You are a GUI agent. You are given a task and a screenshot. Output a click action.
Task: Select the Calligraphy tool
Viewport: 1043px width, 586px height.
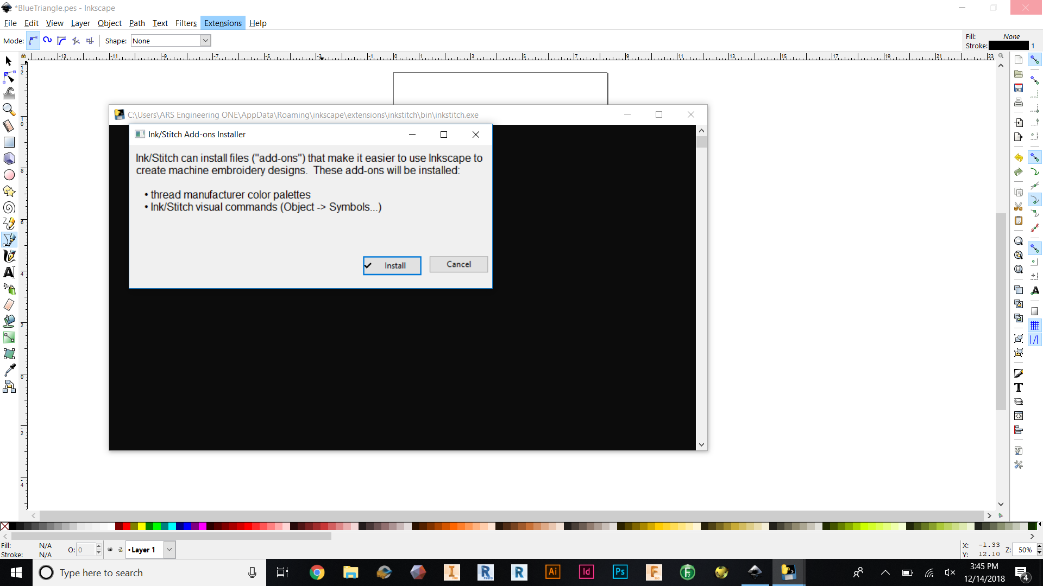[x=9, y=256]
